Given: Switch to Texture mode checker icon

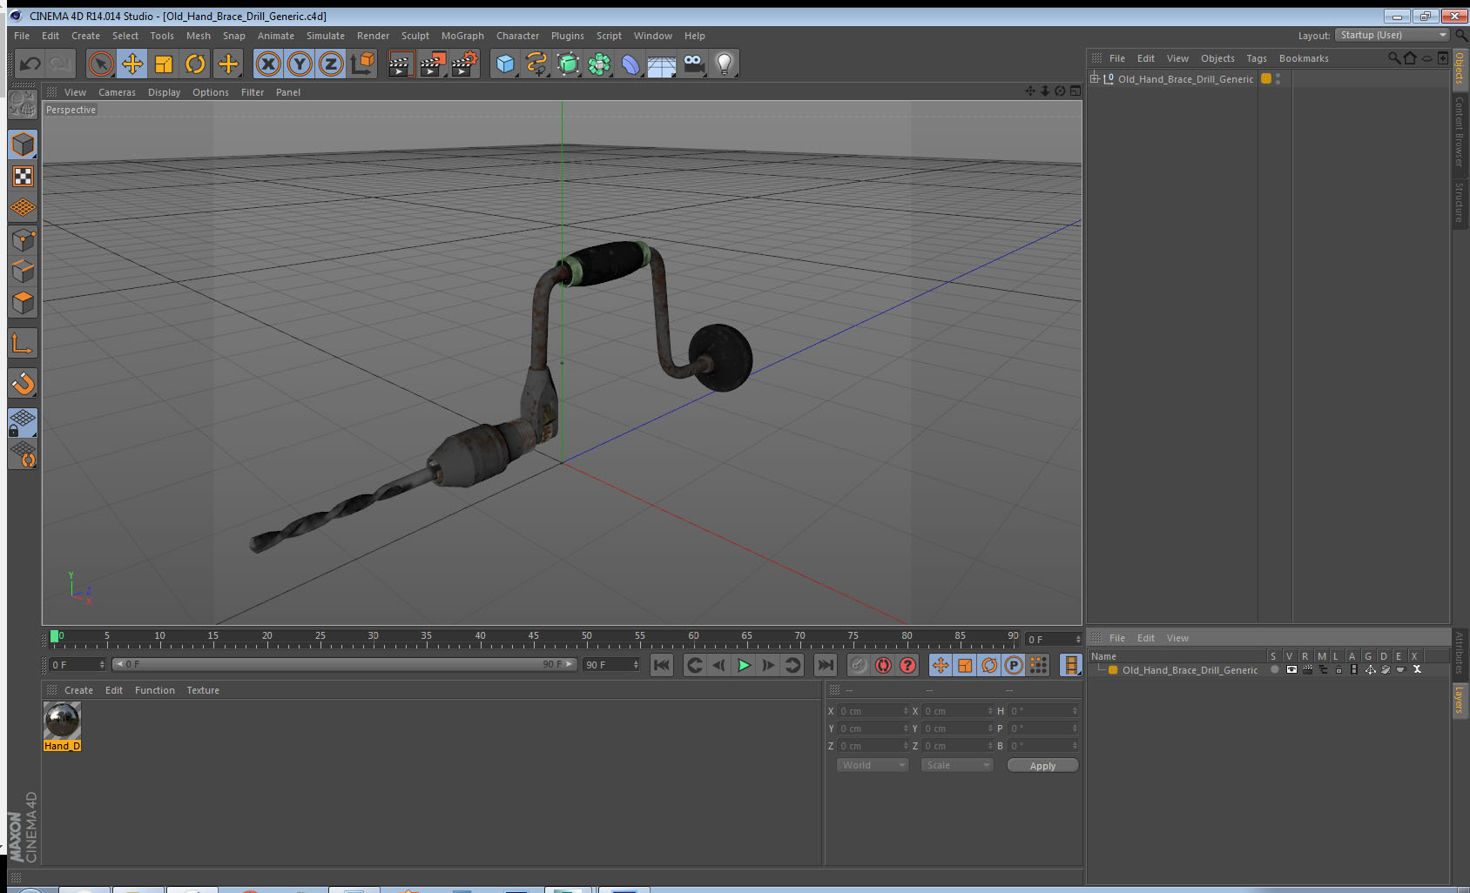Looking at the screenshot, I should click(x=23, y=177).
